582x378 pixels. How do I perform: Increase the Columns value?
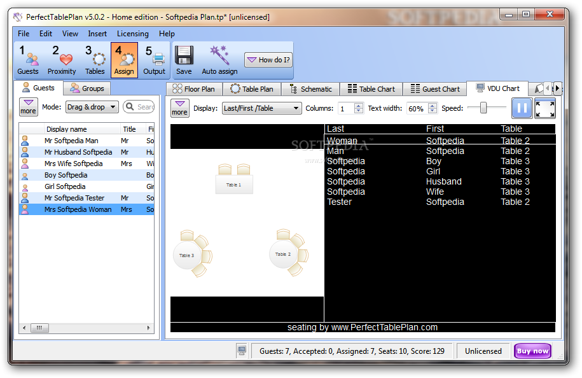click(x=358, y=106)
